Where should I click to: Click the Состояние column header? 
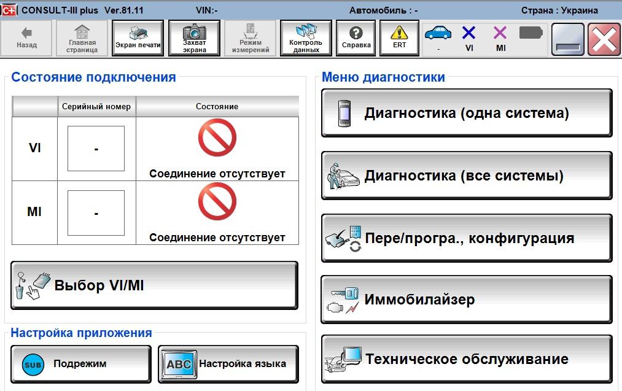pos(217,106)
